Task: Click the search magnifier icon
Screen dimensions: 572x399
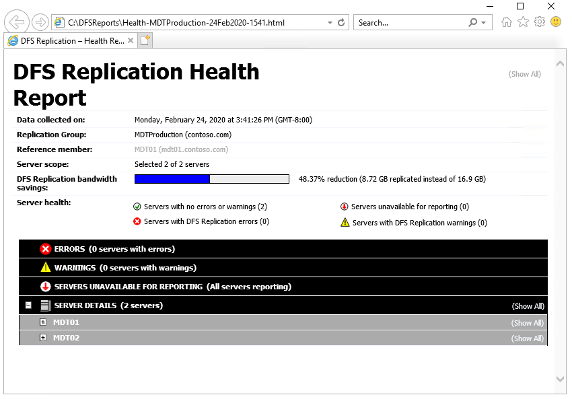Action: [471, 22]
